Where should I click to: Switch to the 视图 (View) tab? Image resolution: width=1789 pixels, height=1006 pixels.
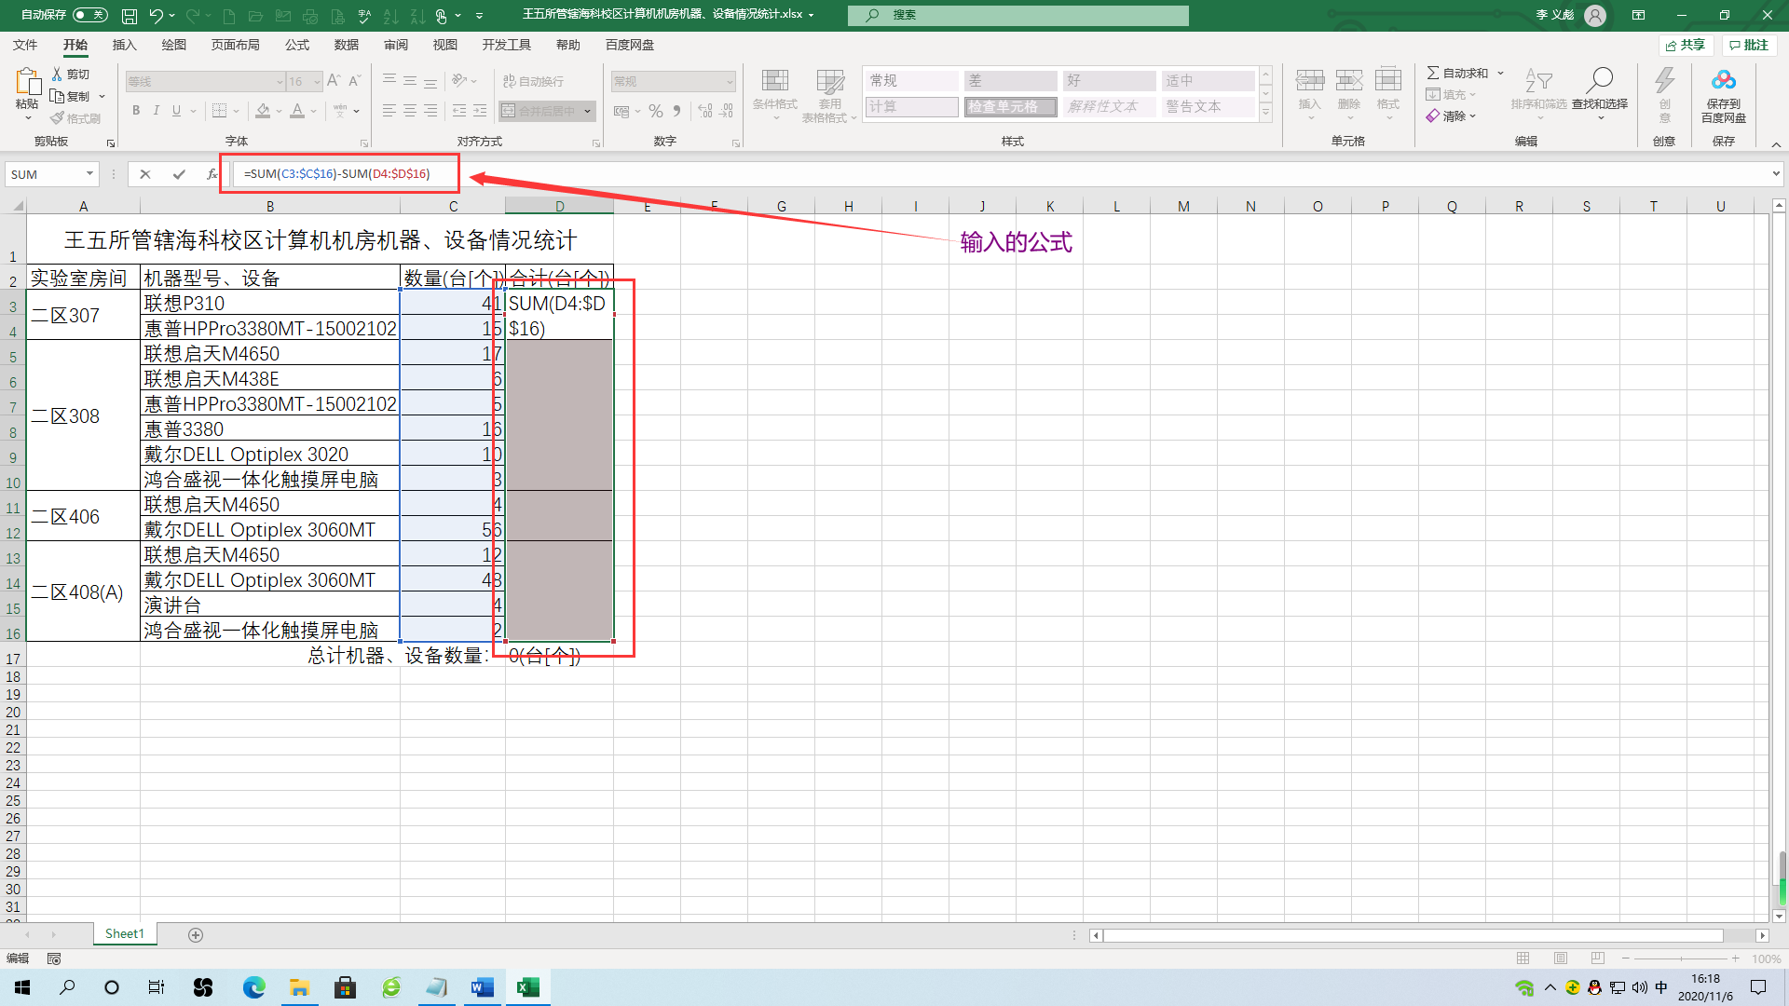(445, 45)
